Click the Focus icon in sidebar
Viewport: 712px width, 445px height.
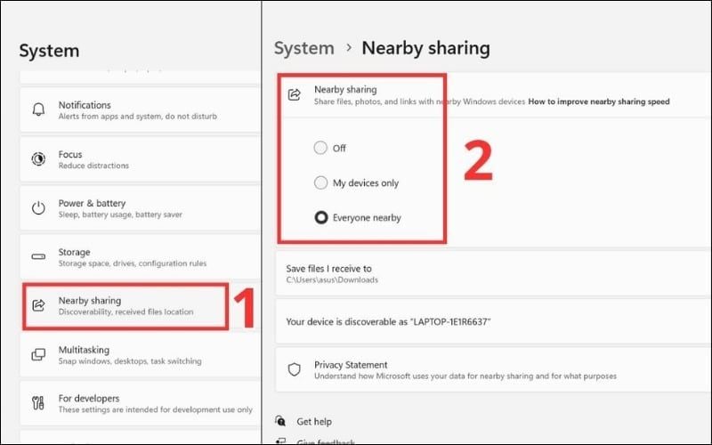pyautogui.click(x=38, y=159)
